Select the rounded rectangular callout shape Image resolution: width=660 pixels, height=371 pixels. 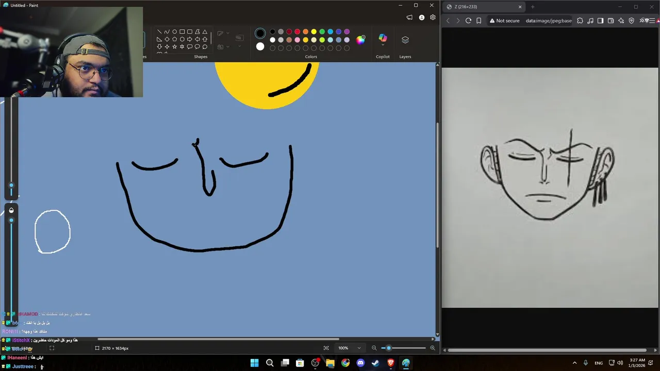pos(190,47)
